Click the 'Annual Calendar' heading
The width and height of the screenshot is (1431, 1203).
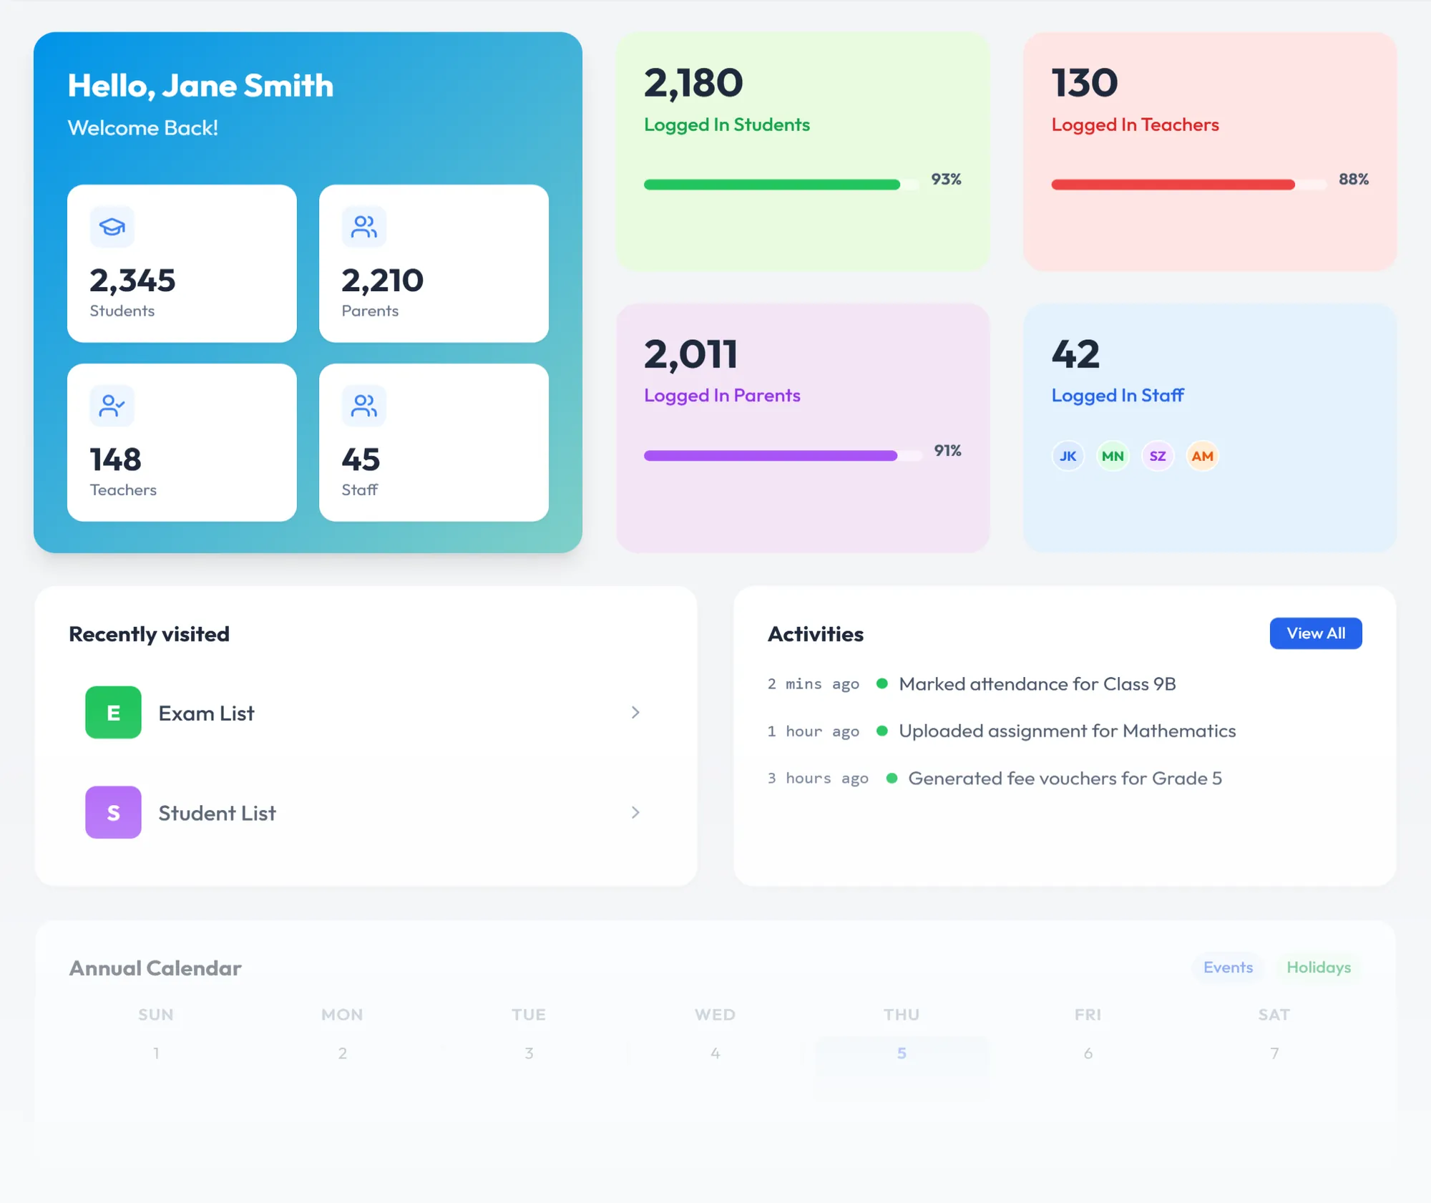pos(155,968)
